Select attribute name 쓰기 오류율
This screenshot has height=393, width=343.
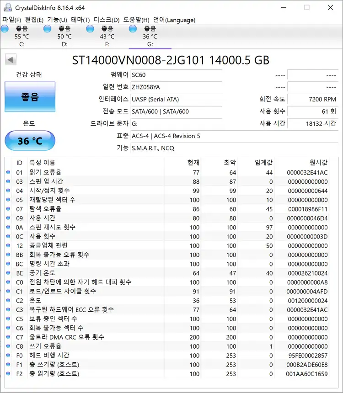[x=45, y=346]
